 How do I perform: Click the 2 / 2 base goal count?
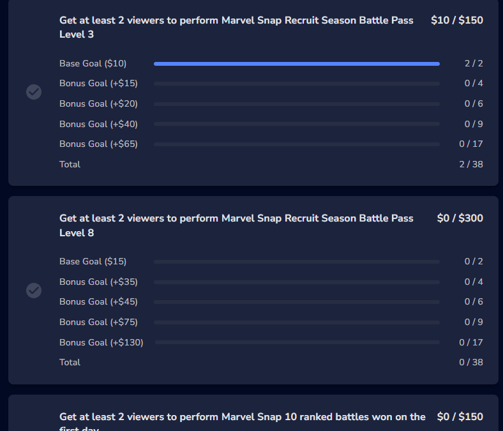coord(474,63)
